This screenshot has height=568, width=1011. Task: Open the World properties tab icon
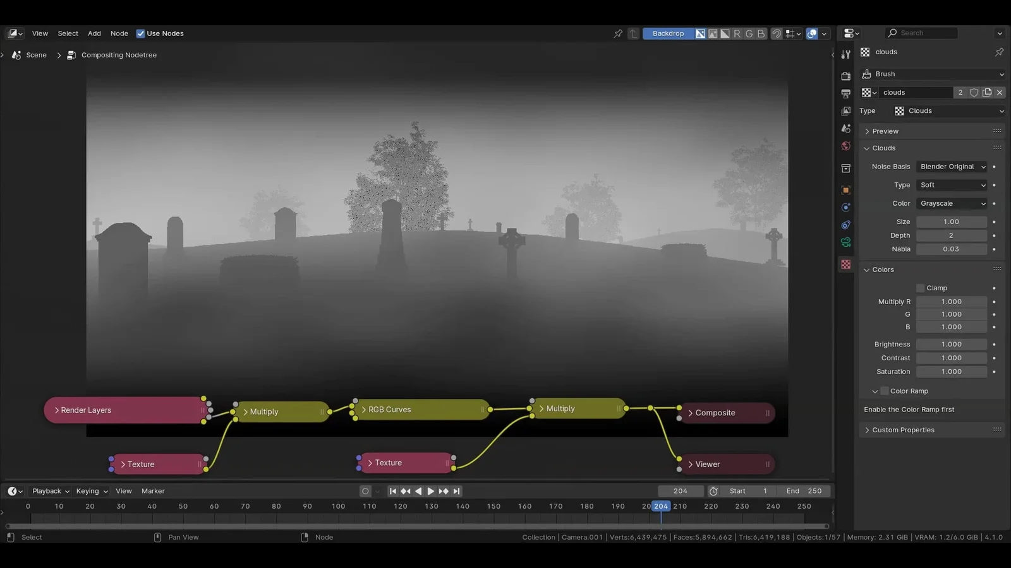click(x=845, y=146)
